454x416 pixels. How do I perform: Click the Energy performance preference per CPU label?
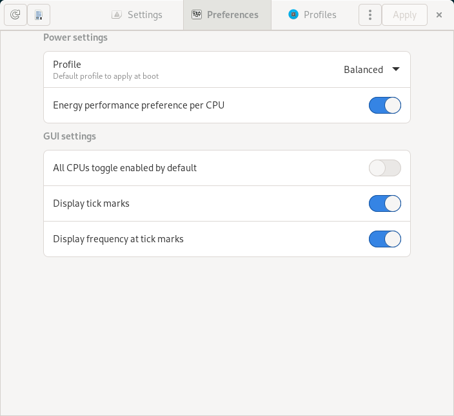click(139, 105)
